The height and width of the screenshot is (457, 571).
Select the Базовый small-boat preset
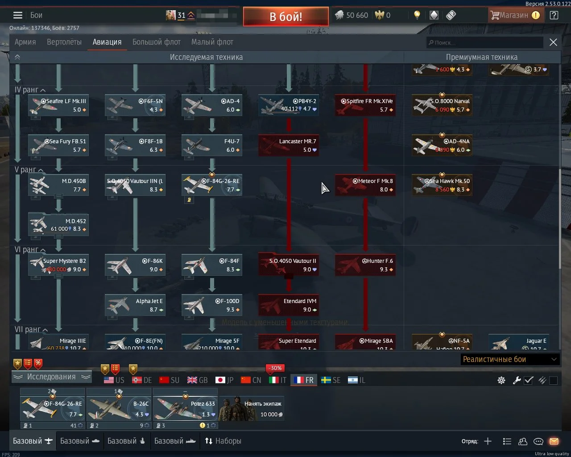pyautogui.click(x=127, y=441)
